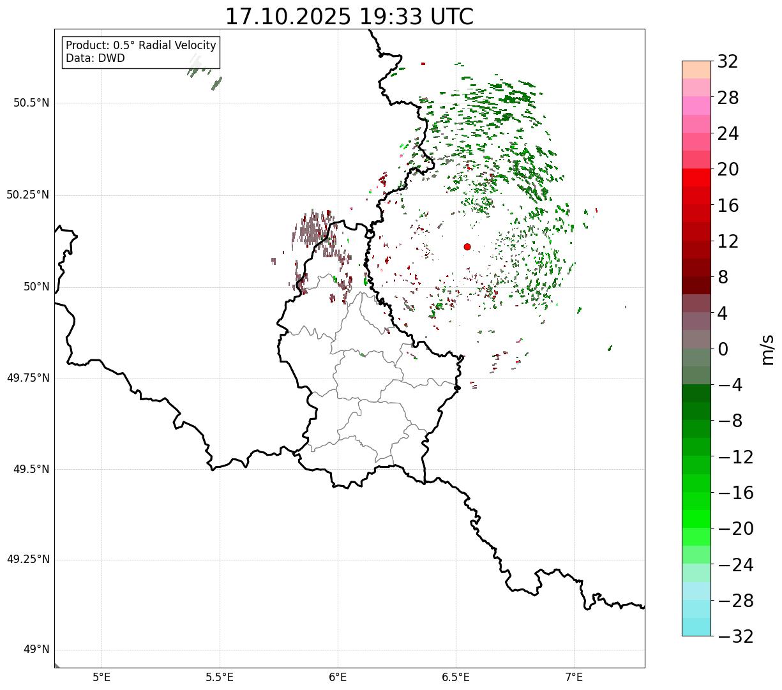Click the colorbar value 12

coord(728,241)
